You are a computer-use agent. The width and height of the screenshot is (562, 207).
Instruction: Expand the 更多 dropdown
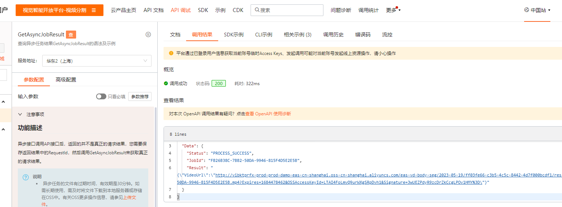pyautogui.click(x=393, y=10)
